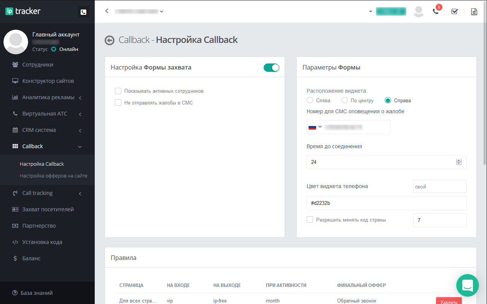The width and height of the screenshot is (487, 304).
Task: Enable Показывать активных сотрудников checkbox
Action: click(118, 91)
